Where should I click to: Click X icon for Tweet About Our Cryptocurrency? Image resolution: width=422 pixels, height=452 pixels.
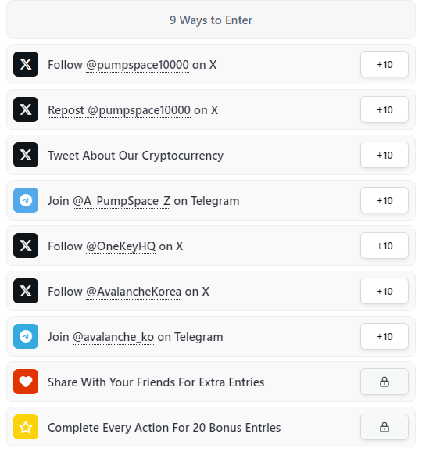[26, 155]
